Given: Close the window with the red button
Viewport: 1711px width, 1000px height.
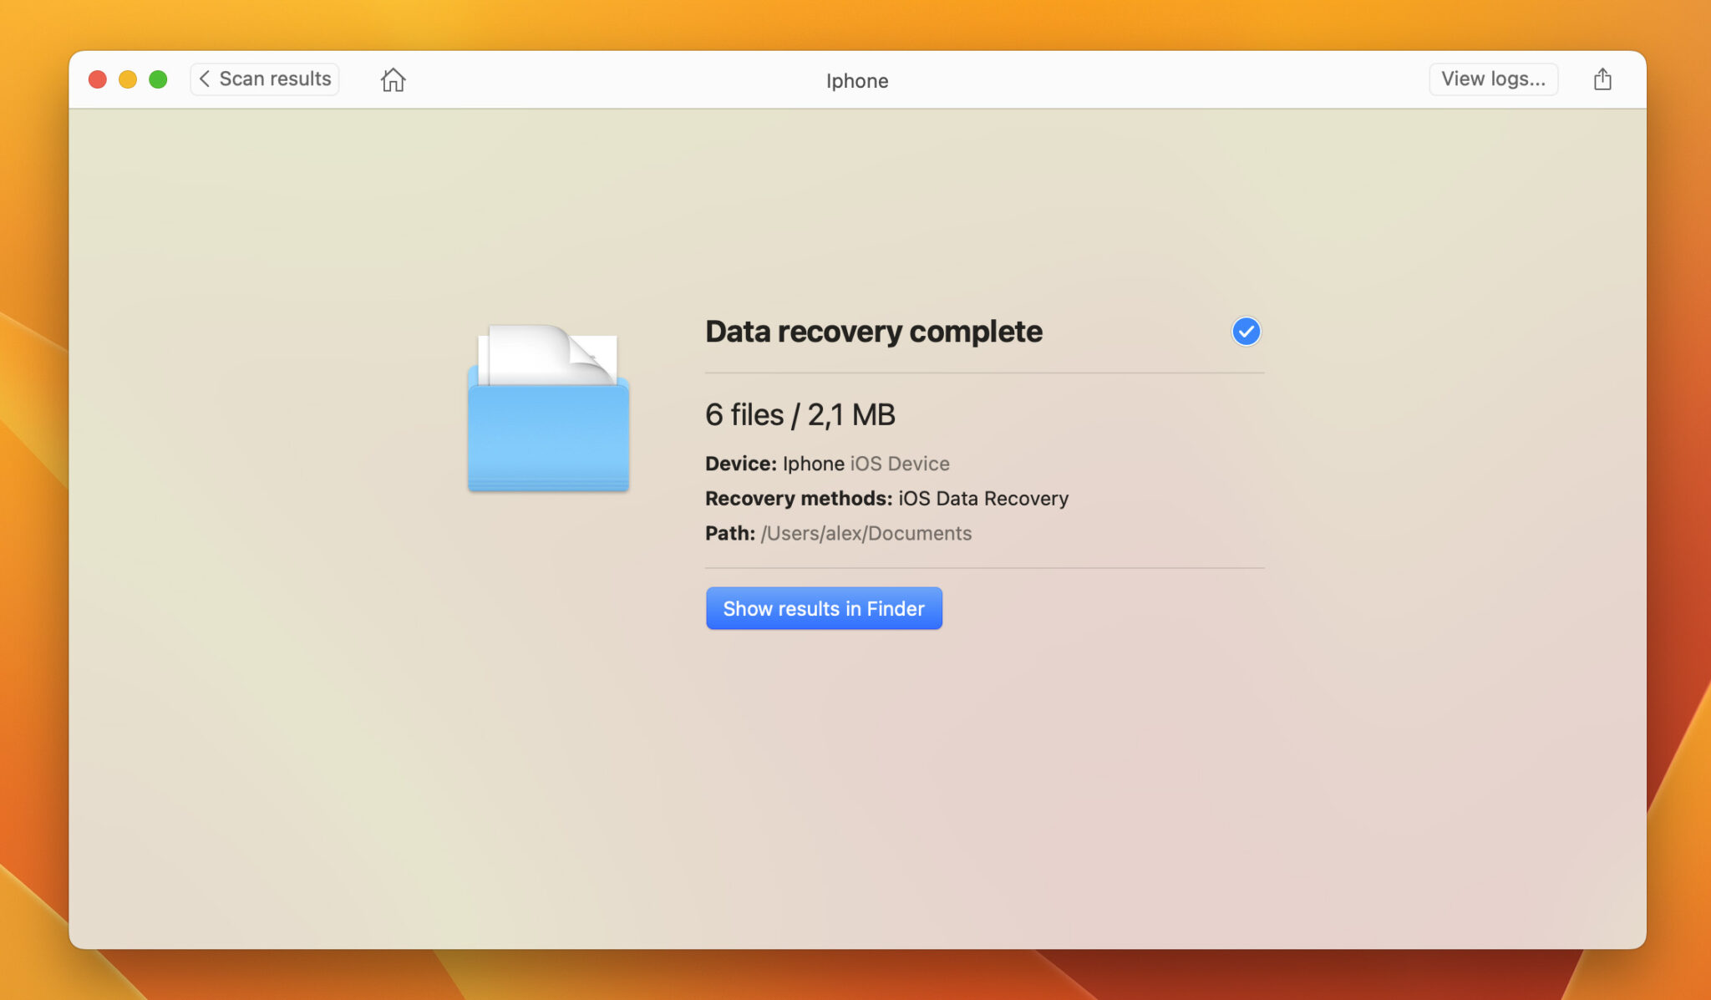Looking at the screenshot, I should coord(98,79).
